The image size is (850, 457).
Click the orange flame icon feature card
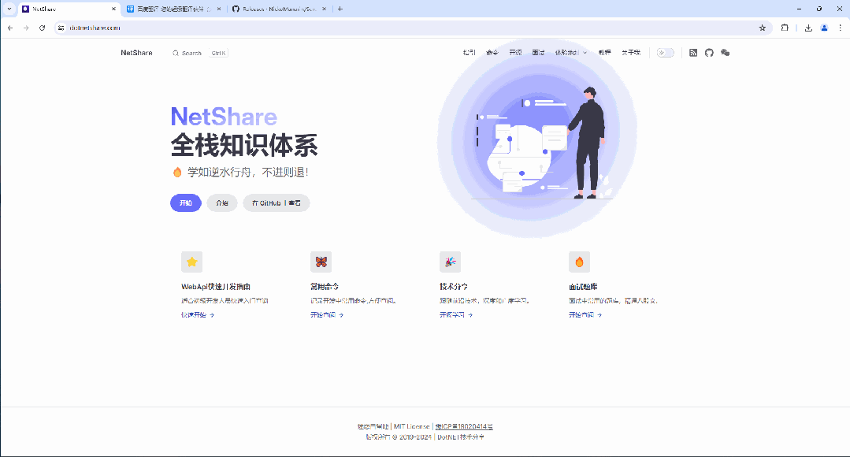point(580,262)
